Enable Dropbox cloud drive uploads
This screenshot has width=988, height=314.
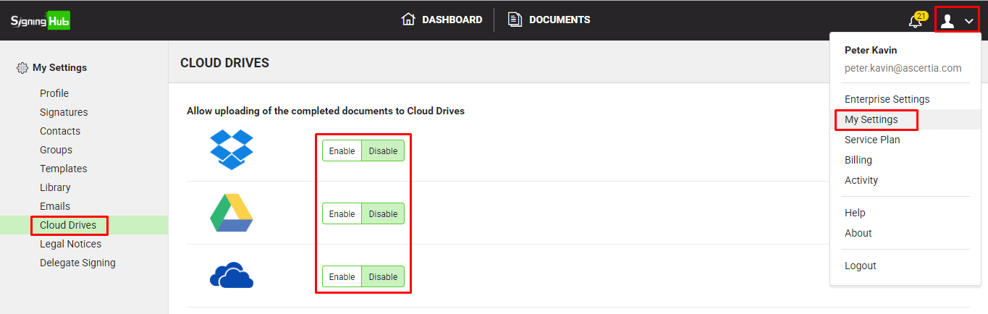coord(342,151)
